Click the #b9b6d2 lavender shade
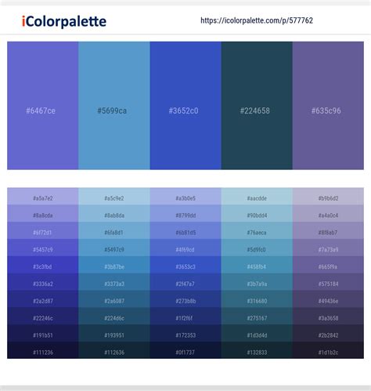This screenshot has height=391, width=371. pyautogui.click(x=328, y=196)
